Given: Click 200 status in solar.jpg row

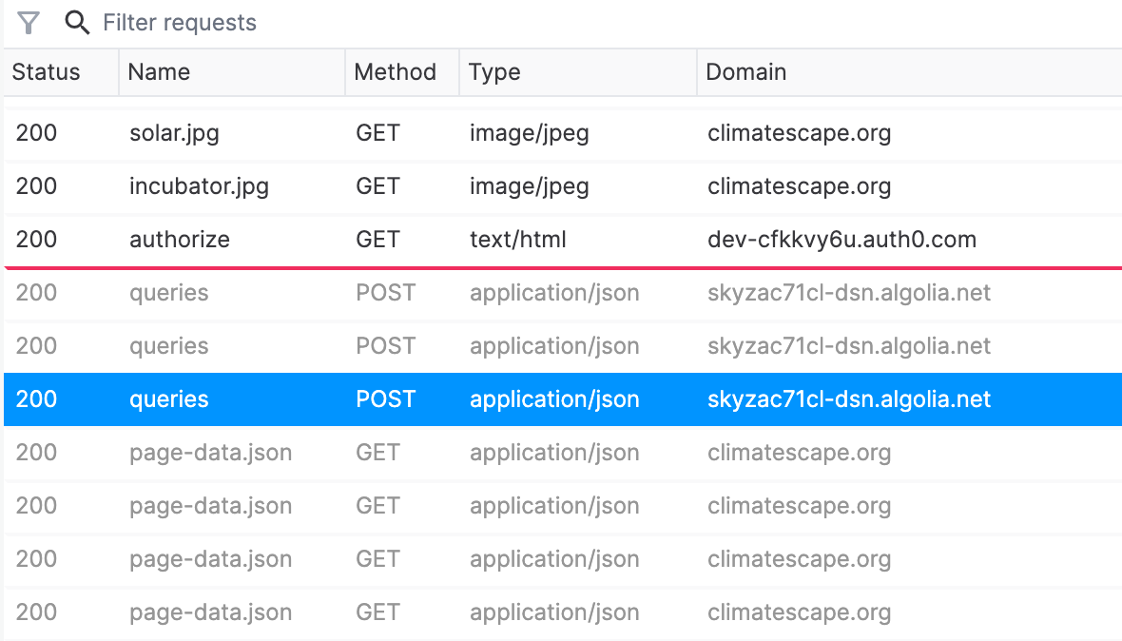Looking at the screenshot, I should pos(36,134).
